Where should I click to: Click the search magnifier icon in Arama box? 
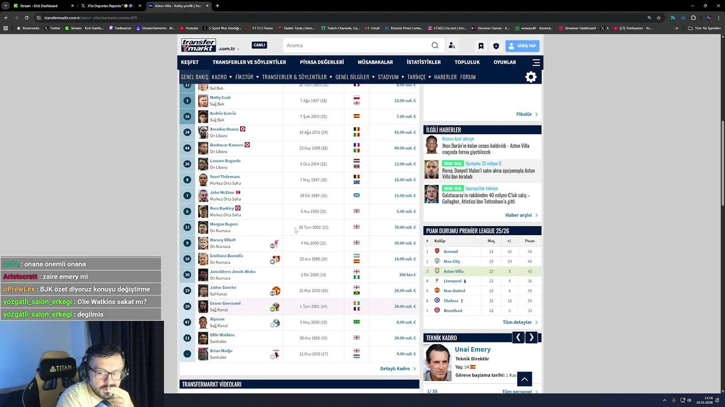pyautogui.click(x=435, y=45)
